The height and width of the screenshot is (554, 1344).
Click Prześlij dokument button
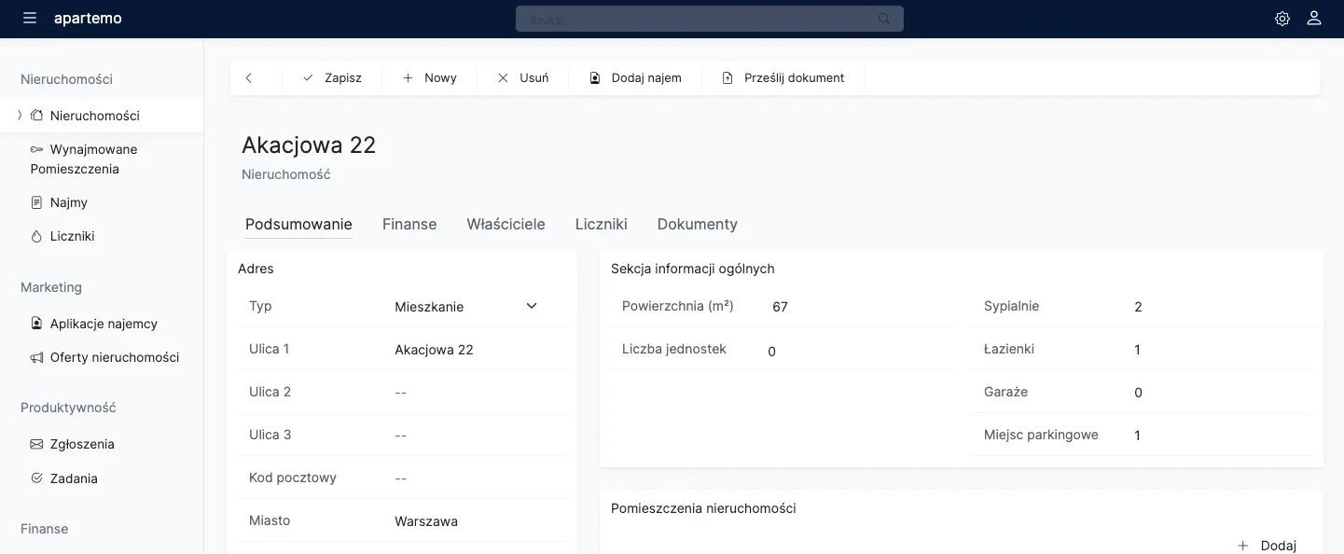tap(783, 78)
